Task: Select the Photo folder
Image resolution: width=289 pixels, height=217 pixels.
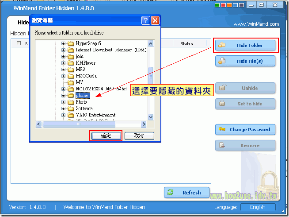Action: [81, 102]
